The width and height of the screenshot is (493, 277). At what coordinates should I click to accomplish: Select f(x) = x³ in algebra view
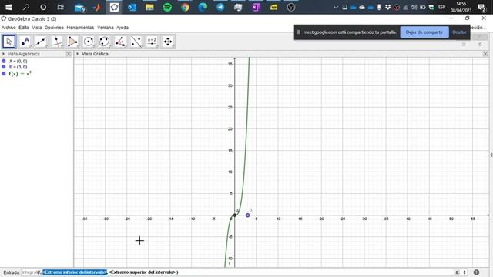(20, 74)
